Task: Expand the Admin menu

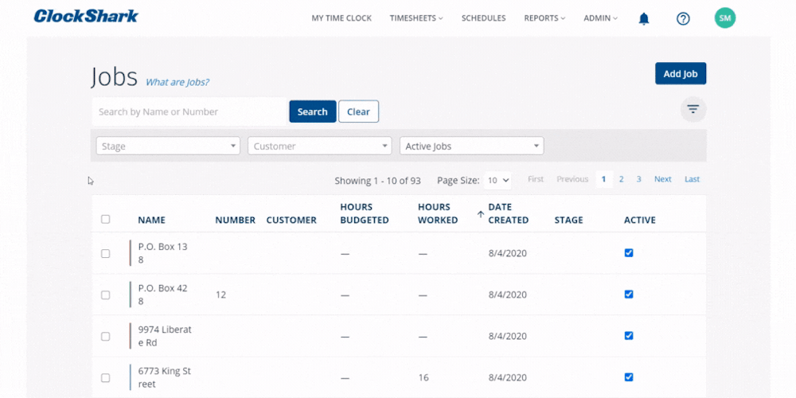Action: (600, 18)
